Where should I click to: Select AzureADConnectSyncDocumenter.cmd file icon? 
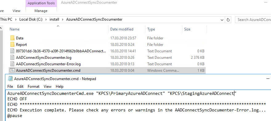coord(12,71)
